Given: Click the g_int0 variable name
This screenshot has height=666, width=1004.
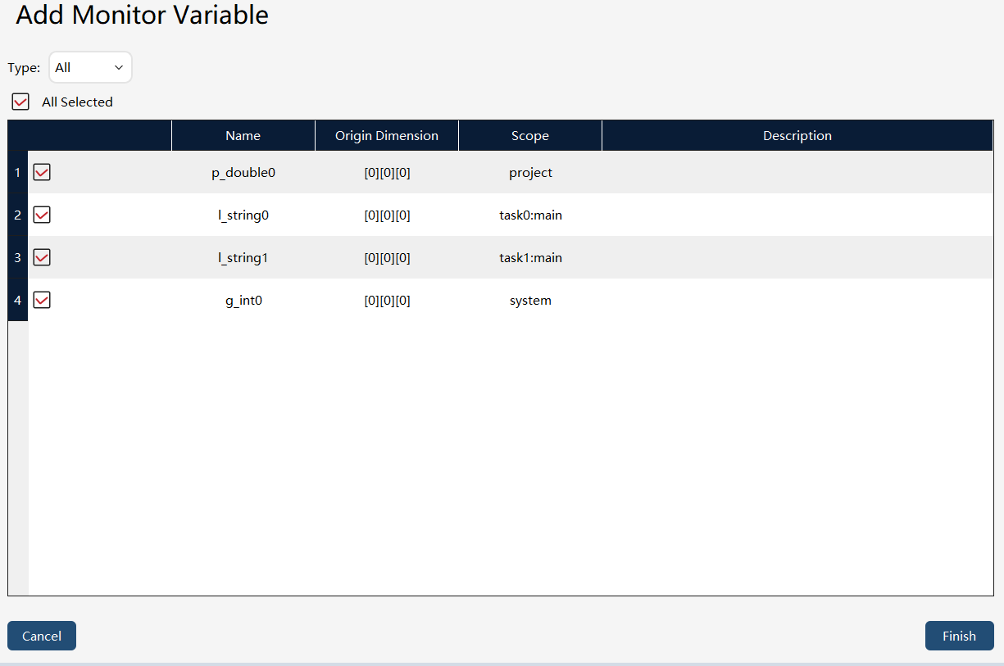Looking at the screenshot, I should click(243, 301).
